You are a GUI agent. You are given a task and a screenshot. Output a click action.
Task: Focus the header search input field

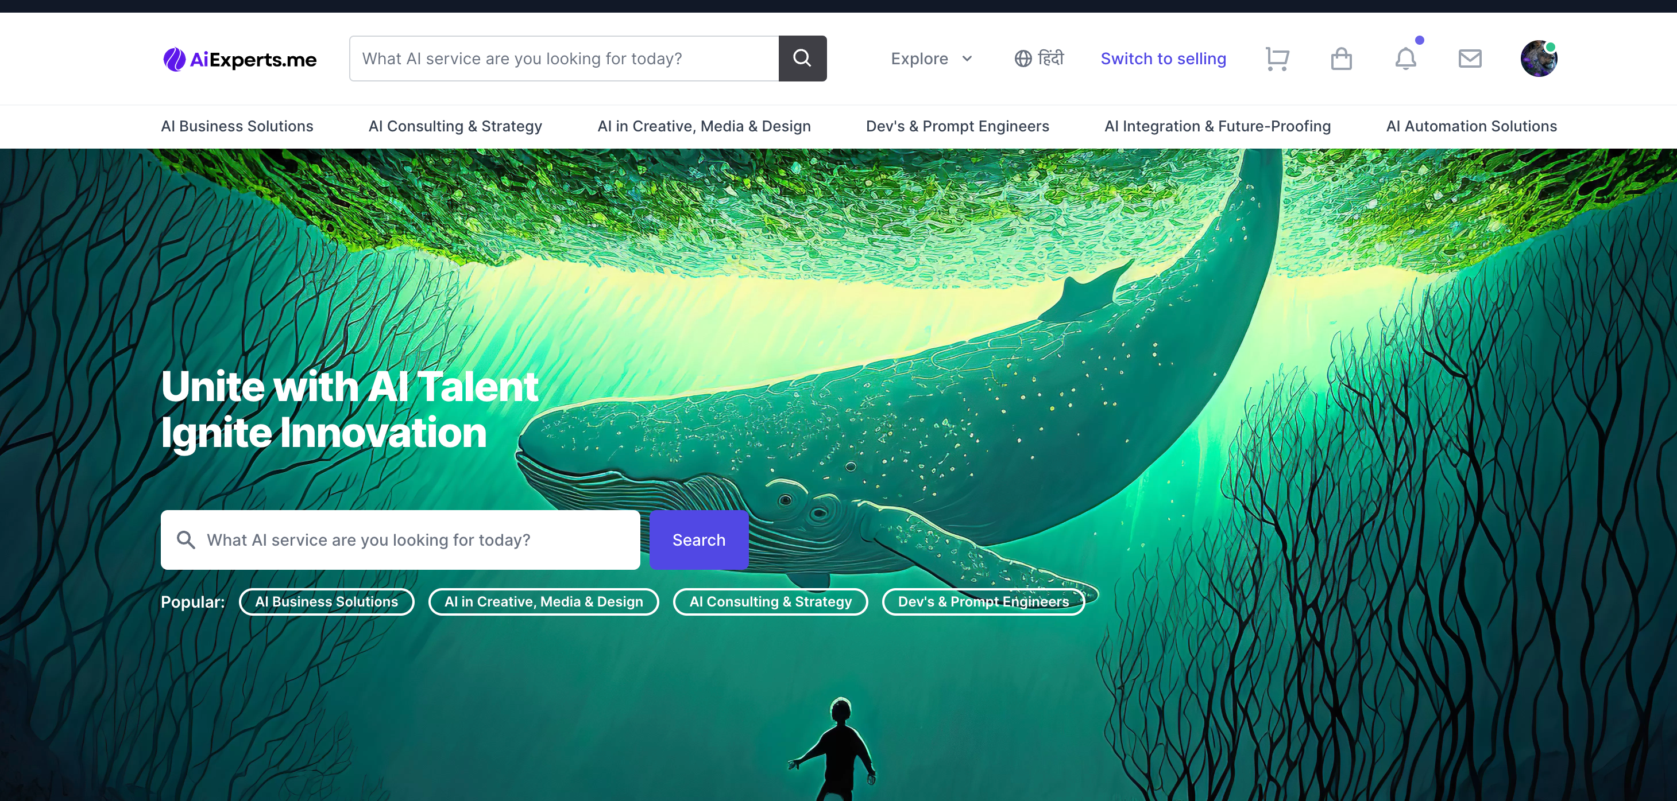click(564, 59)
